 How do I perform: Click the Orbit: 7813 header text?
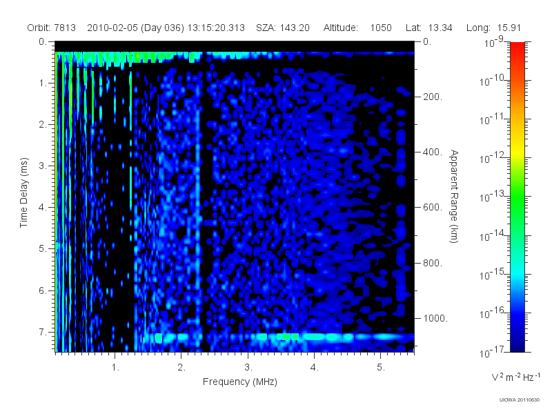(x=51, y=28)
